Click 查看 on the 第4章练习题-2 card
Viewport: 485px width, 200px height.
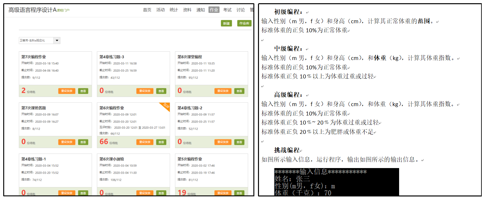tap(239, 142)
